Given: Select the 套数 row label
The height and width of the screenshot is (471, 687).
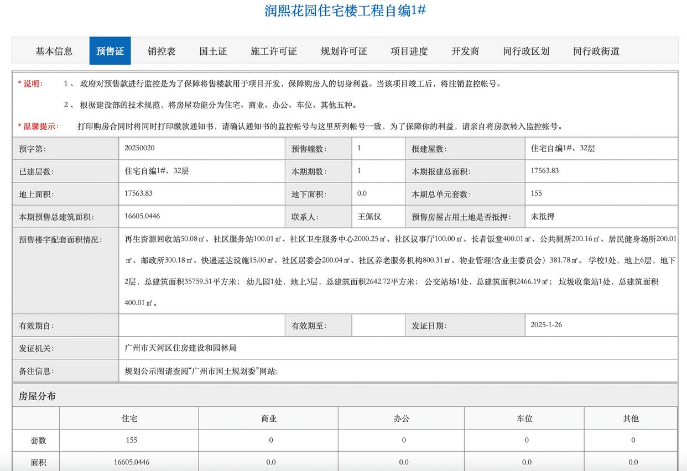Looking at the screenshot, I should pyautogui.click(x=38, y=441).
